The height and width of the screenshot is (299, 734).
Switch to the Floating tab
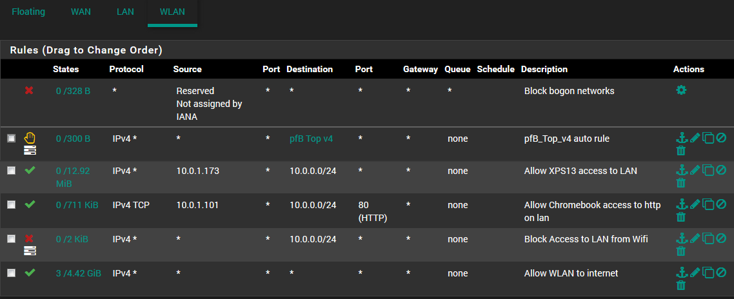[28, 12]
